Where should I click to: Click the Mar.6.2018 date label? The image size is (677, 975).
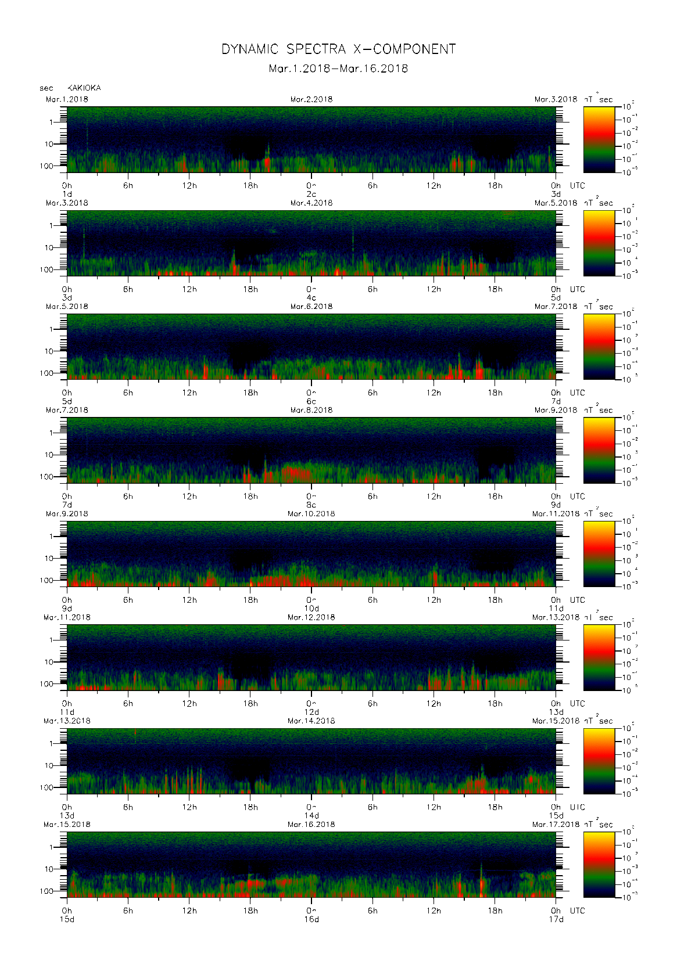click(311, 306)
